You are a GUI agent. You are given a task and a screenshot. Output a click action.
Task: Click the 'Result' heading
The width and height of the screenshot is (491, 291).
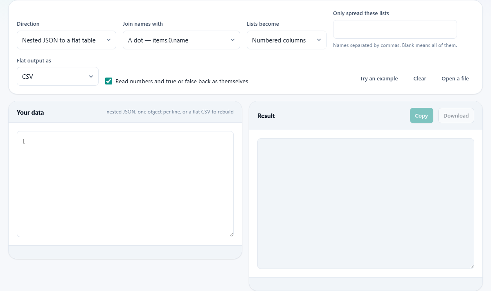click(266, 116)
